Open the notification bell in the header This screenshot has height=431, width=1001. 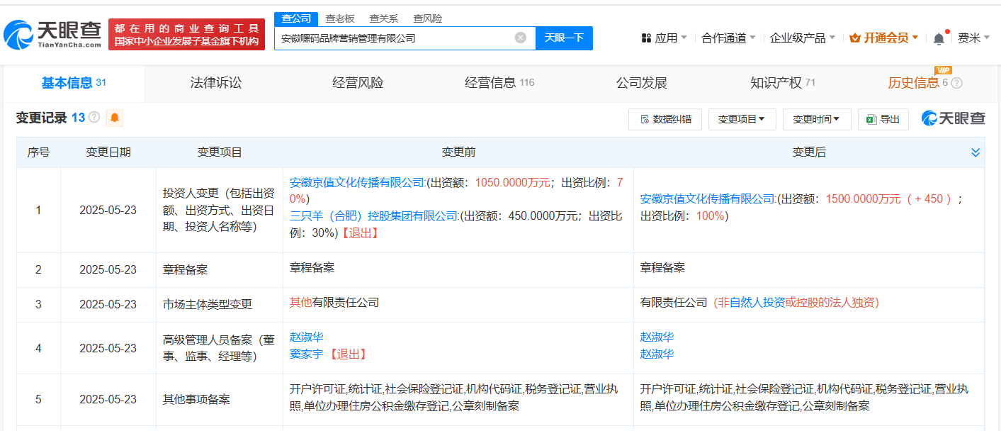(x=939, y=38)
